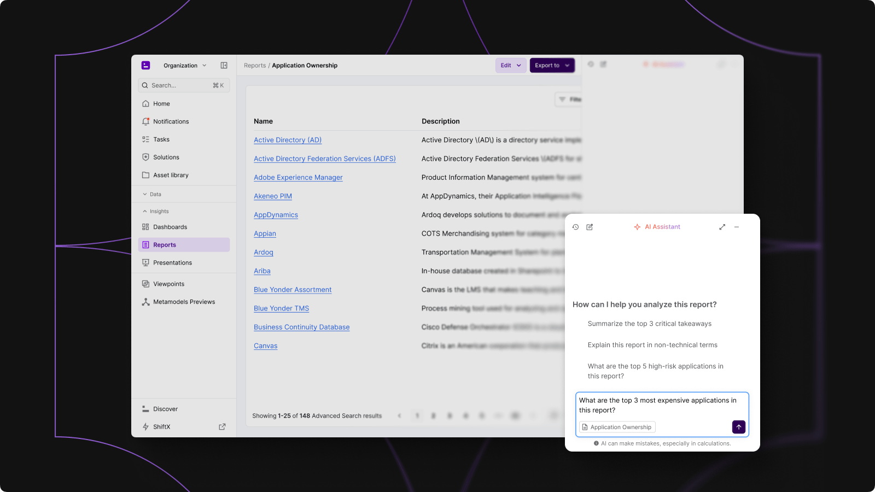The height and width of the screenshot is (492, 875).
Task: Send the AI prompt with arrow button
Action: click(738, 427)
